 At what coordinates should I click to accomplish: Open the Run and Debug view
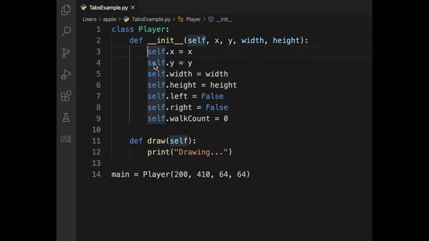pyautogui.click(x=66, y=74)
